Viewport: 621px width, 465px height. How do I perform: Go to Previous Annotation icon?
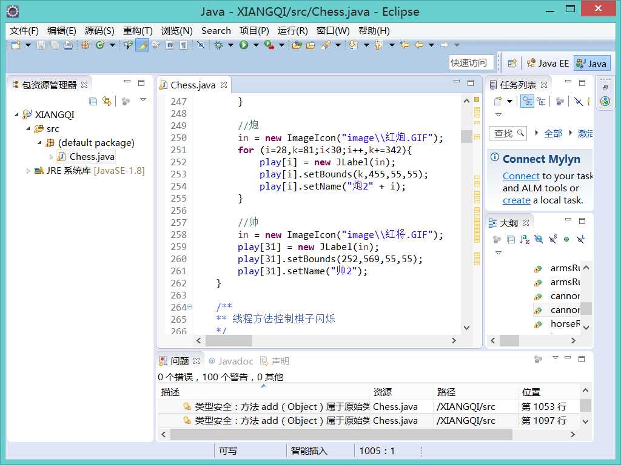coord(379,45)
